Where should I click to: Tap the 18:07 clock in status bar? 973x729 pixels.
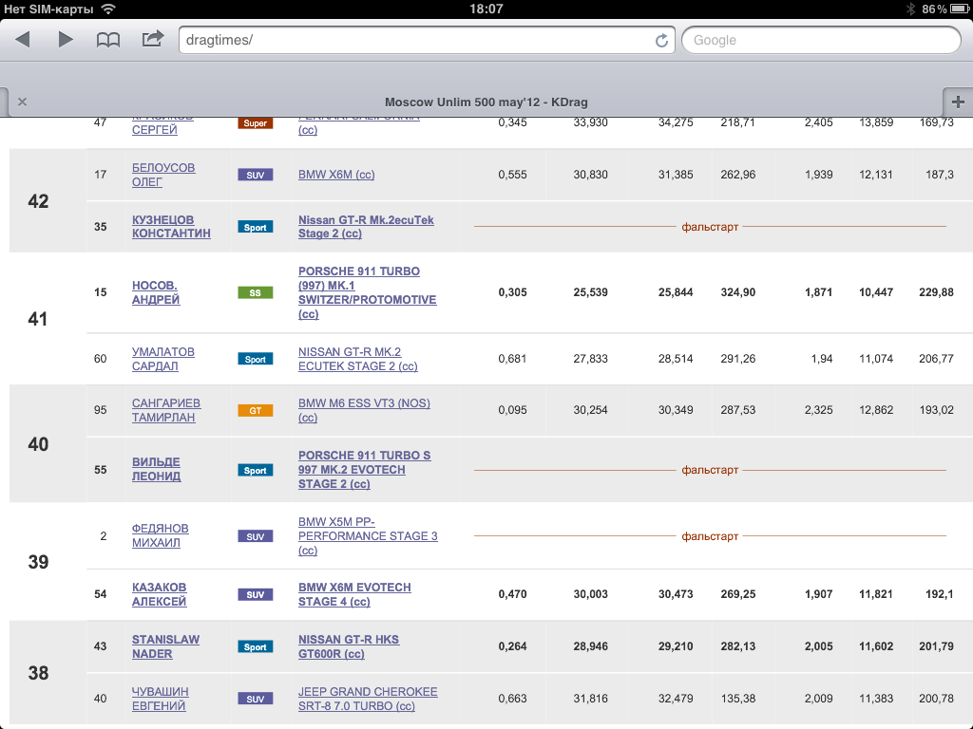[486, 9]
